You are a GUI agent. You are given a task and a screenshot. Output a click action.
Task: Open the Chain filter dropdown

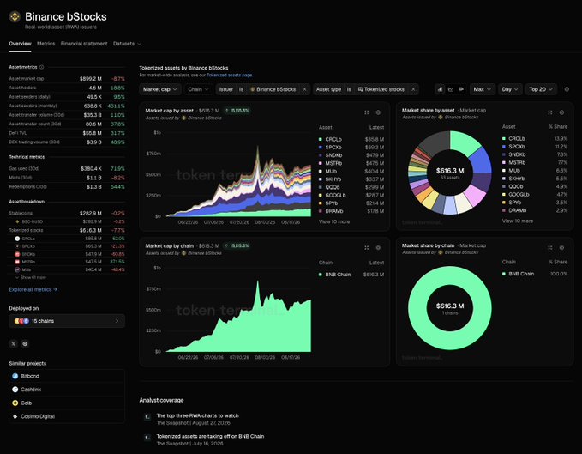[x=198, y=89]
